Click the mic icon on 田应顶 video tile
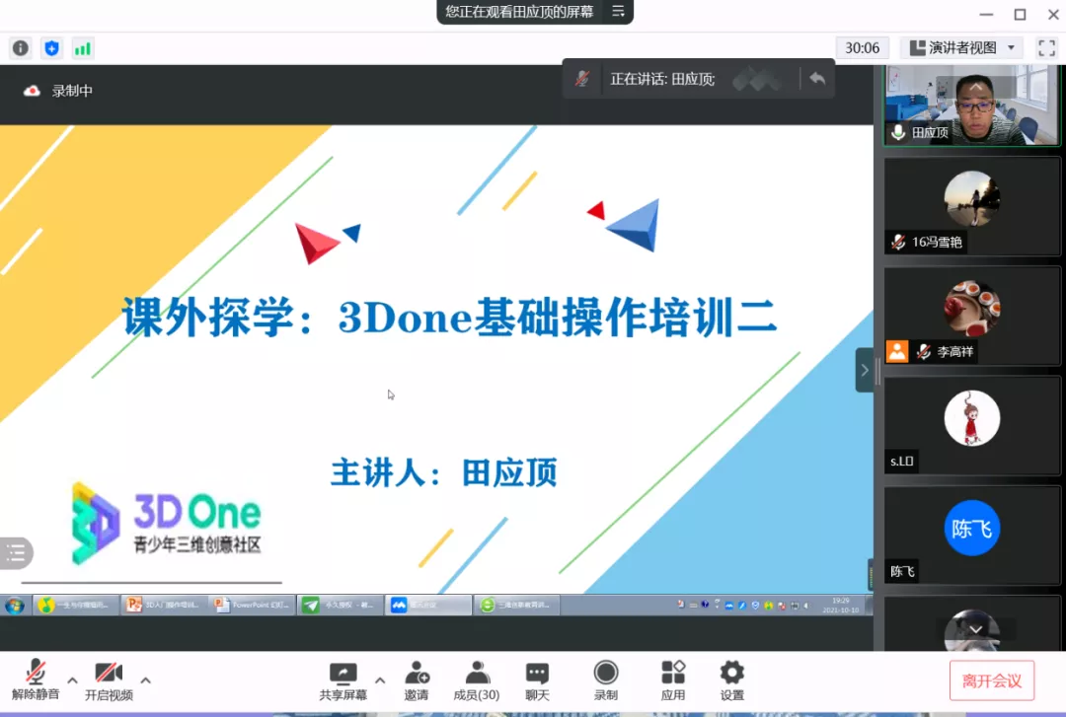1066x717 pixels. (x=898, y=132)
